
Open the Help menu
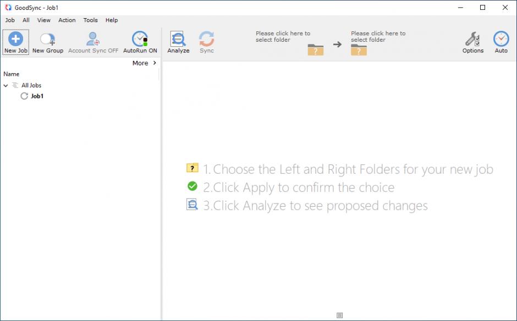112,20
